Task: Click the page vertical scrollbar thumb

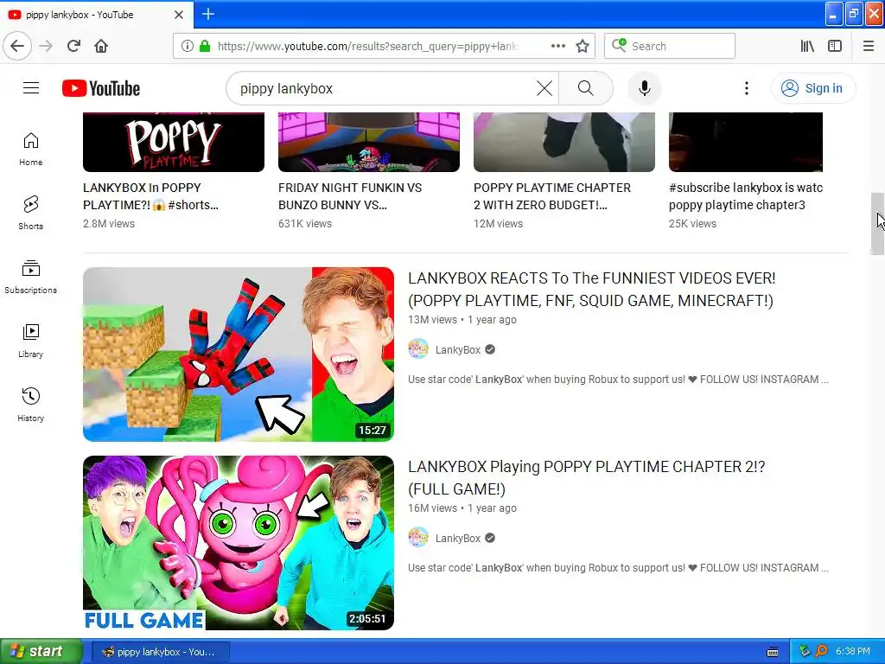Action: tap(877, 224)
